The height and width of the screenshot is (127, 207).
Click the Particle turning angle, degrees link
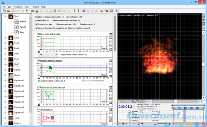coord(52,87)
